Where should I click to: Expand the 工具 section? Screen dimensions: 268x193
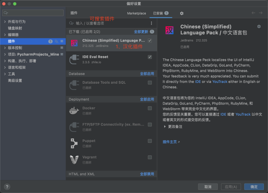point(5,74)
